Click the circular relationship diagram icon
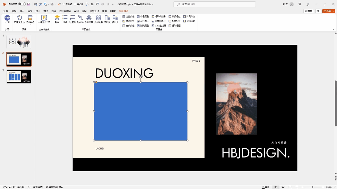This screenshot has height=189, width=337. pos(89,18)
